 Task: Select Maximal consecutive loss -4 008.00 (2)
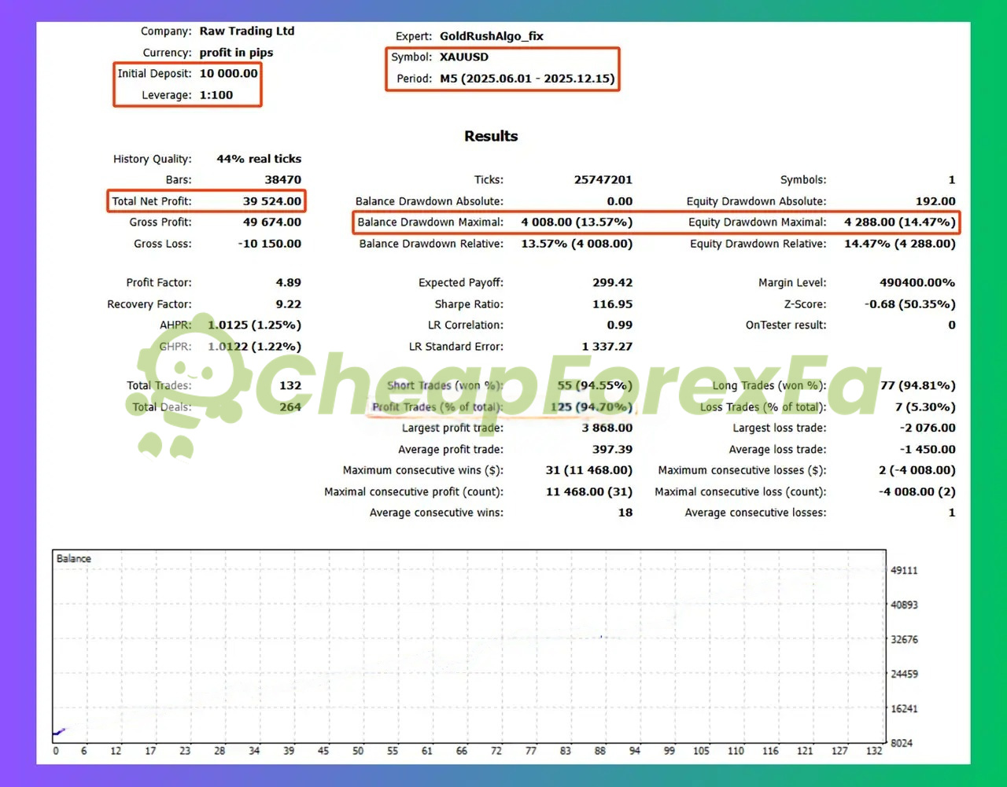click(917, 492)
